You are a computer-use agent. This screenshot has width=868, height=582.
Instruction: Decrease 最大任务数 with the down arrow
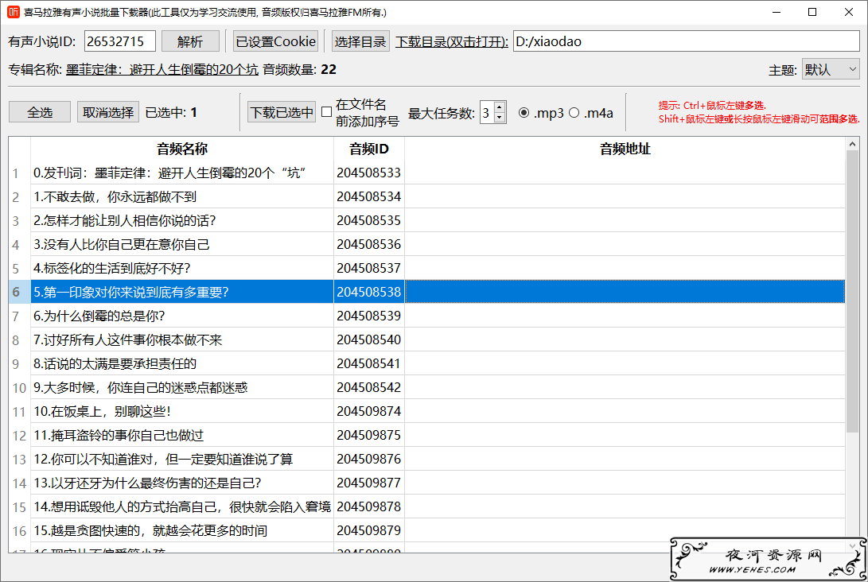pyautogui.click(x=500, y=118)
